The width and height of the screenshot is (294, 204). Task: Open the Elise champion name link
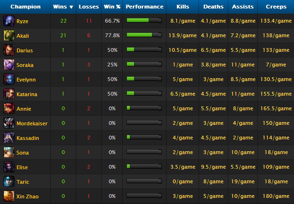pyautogui.click(x=22, y=167)
